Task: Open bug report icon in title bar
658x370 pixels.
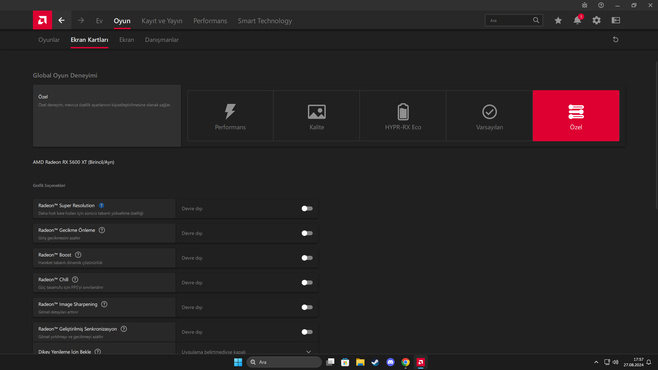Action: point(584,5)
